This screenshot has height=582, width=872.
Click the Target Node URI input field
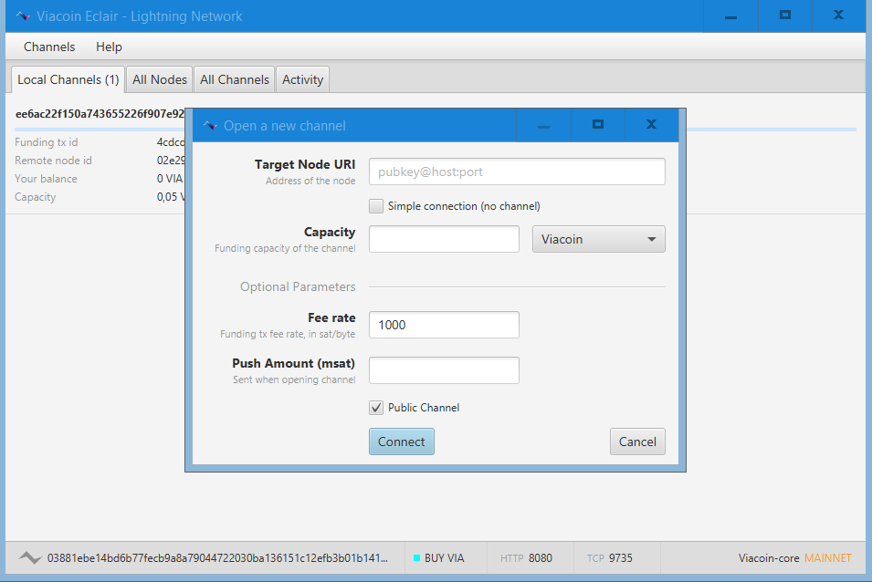[x=517, y=171]
